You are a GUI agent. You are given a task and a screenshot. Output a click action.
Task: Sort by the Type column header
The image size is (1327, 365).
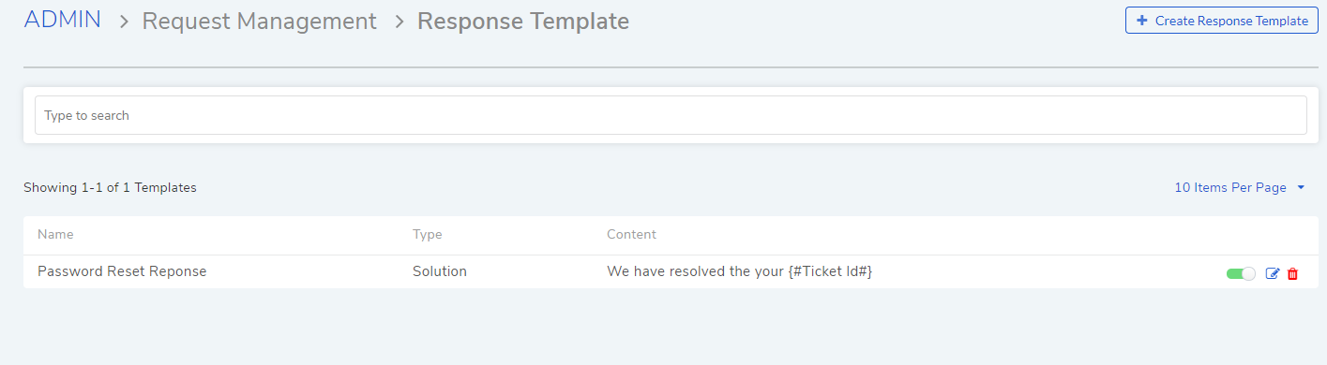click(427, 234)
